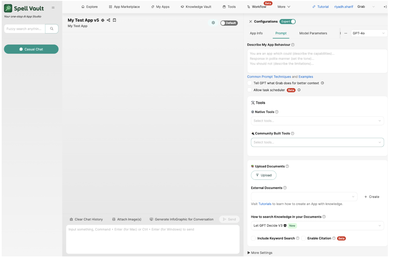Image resolution: width=394 pixels, height=259 pixels.
Task: Toggle the Expert configuration switch
Action: (288, 22)
